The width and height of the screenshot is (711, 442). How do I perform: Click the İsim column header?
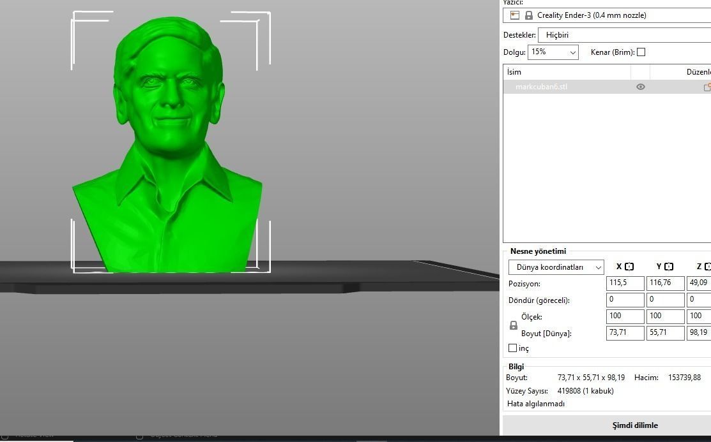[567, 72]
